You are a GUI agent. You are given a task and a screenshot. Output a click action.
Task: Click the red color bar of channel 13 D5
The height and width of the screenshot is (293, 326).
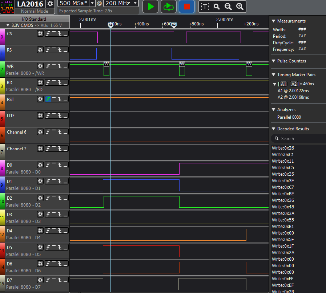(3, 251)
